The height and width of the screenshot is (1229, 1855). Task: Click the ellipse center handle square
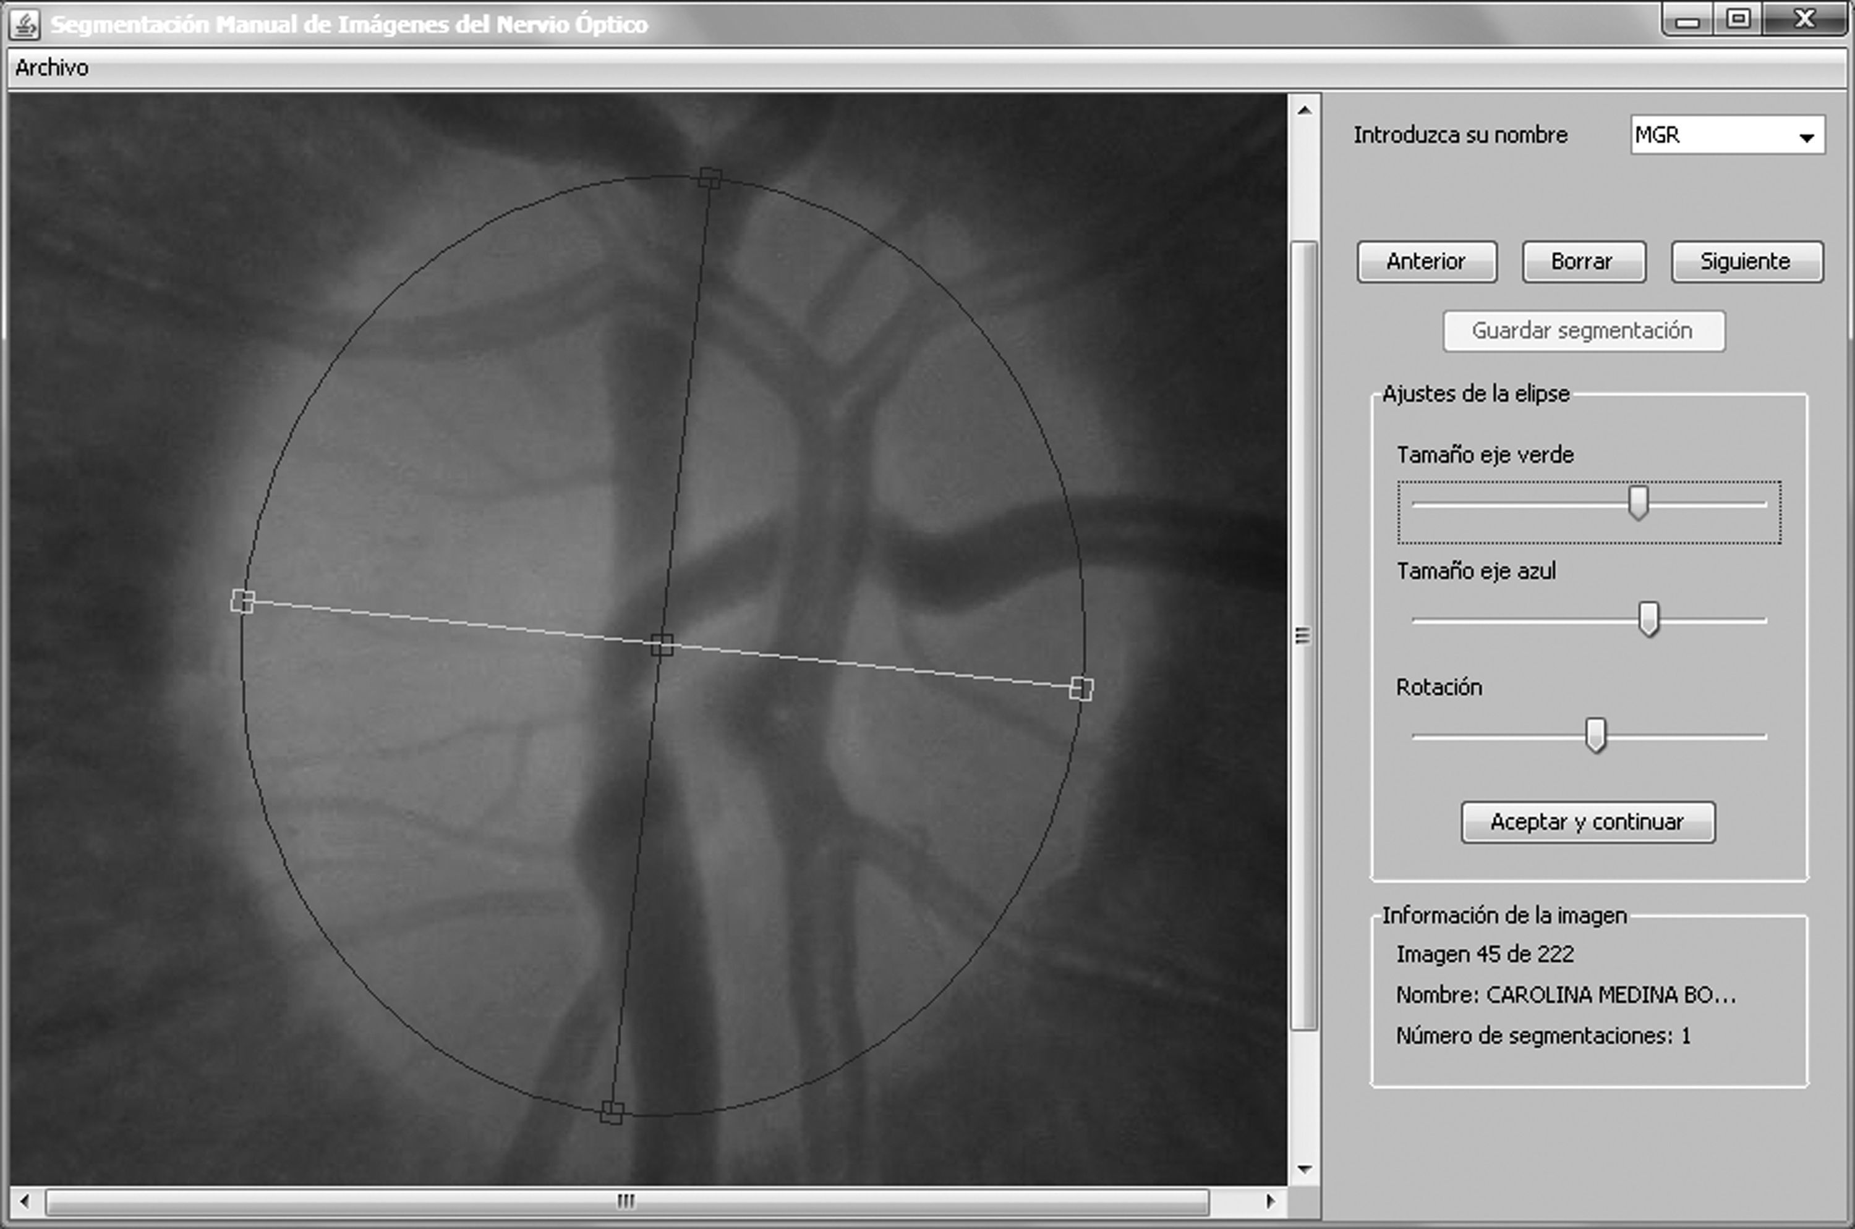click(x=662, y=646)
